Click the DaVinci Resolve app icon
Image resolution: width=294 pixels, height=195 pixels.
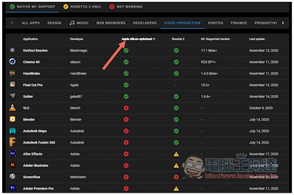tap(12, 50)
